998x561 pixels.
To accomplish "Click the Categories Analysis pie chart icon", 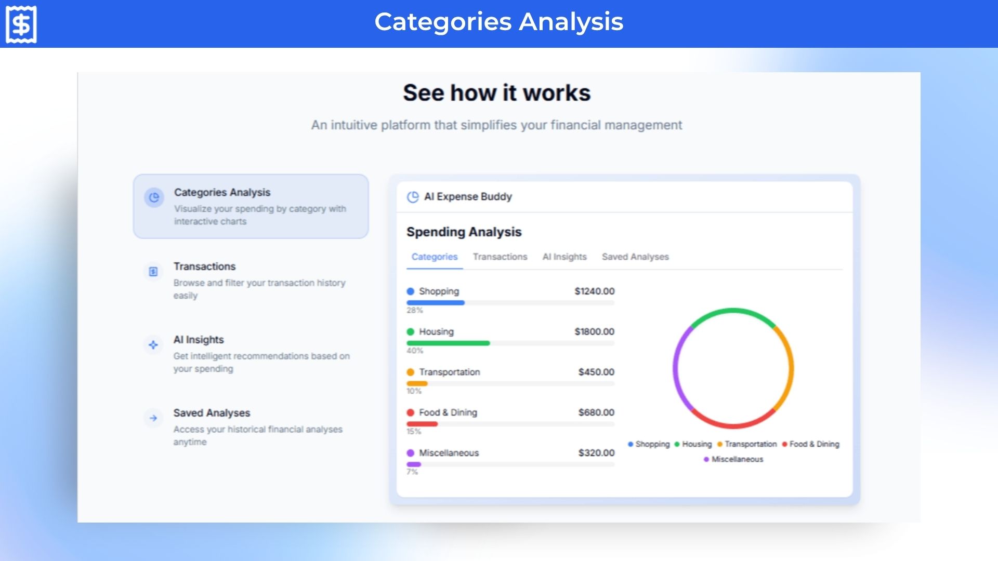I will click(x=154, y=197).
